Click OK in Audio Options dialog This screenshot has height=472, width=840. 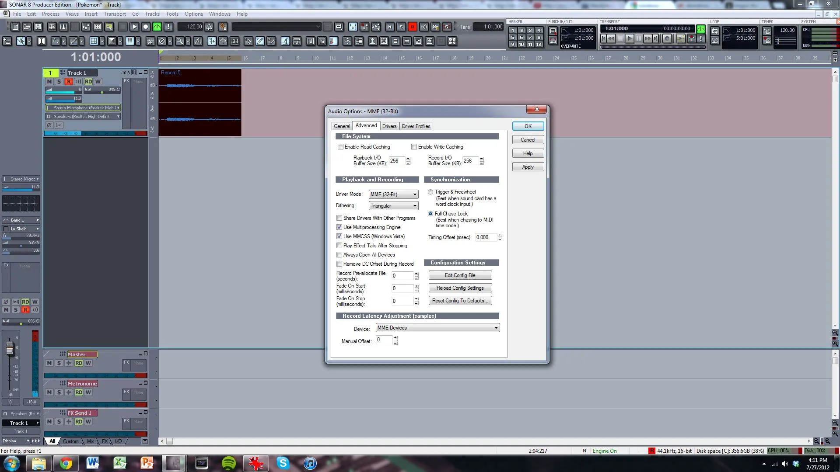tap(528, 126)
